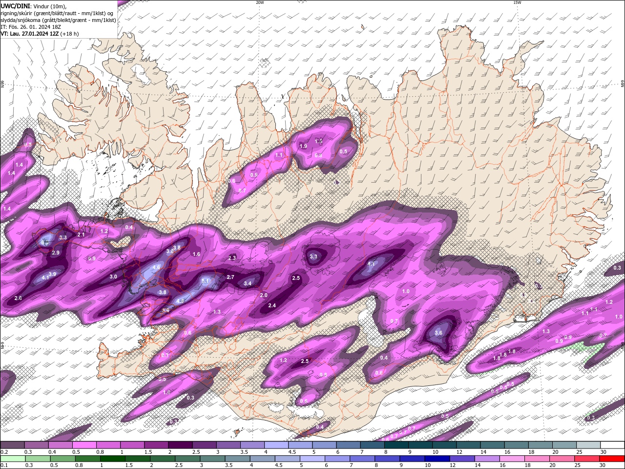The image size is (625, 469).
Task: Select the slydda/snjókoma legend description line
Action: 58,20
